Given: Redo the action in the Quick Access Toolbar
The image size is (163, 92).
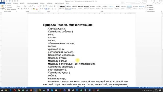Looking at the screenshot, I should [10, 1].
